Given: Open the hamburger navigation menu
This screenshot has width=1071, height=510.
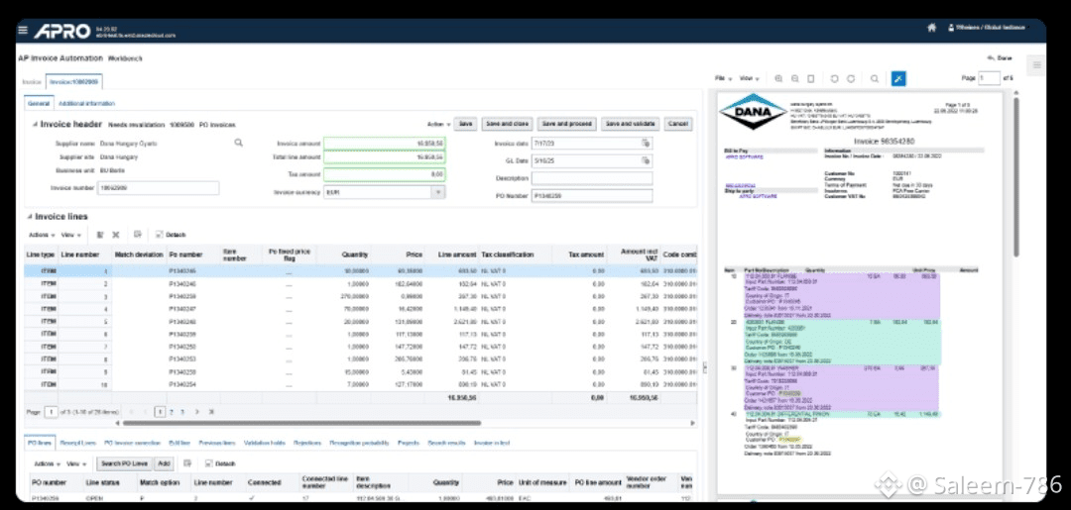Looking at the screenshot, I should point(23,30).
